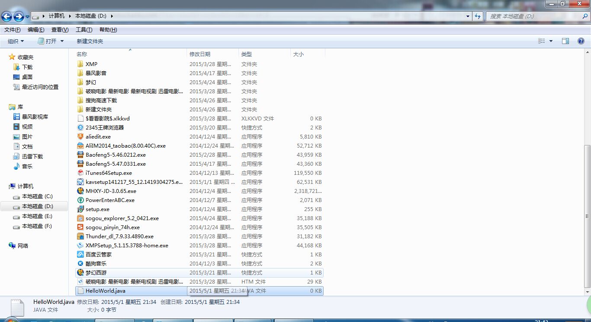Open the recent pages dropdown arrow
Image resolution: width=591 pixels, height=322 pixels.
(28, 17)
